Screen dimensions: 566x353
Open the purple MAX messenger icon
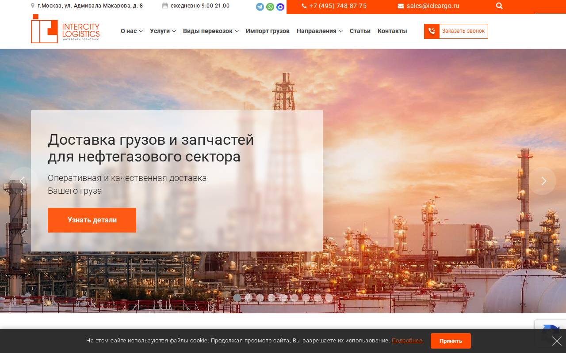tap(280, 7)
